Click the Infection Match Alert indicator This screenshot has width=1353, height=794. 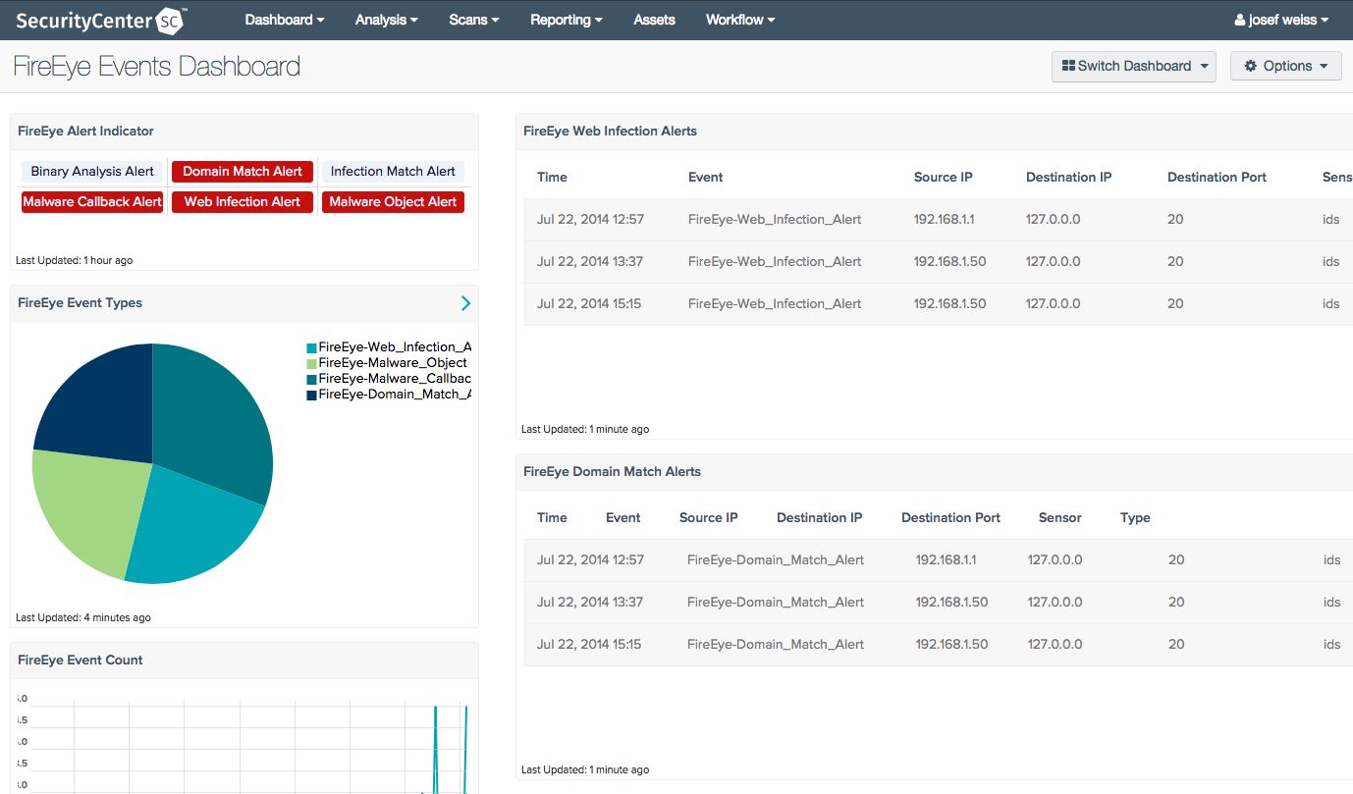[393, 172]
